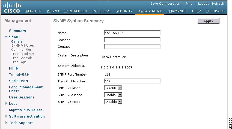Expand the Logs section arrow
232x129 pixels.
click(x=6, y=103)
